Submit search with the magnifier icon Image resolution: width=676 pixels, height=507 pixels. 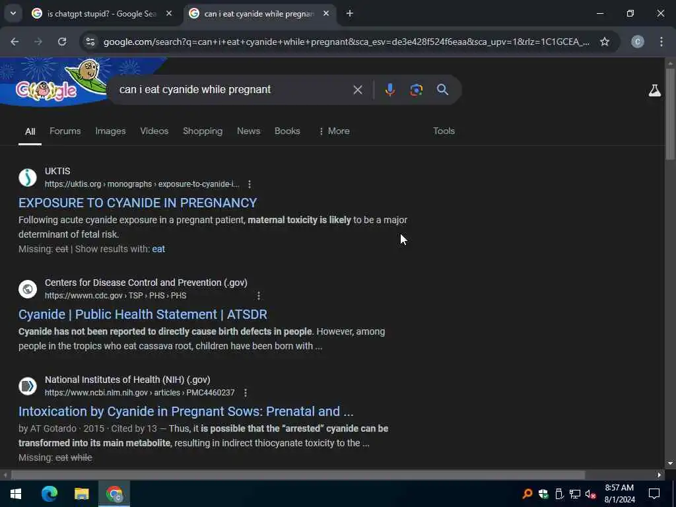tap(443, 90)
